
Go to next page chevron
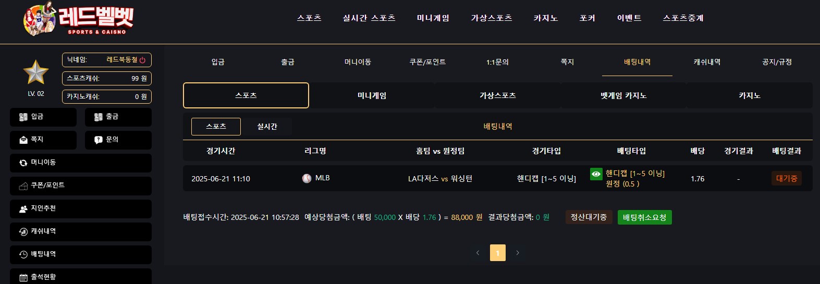click(517, 253)
